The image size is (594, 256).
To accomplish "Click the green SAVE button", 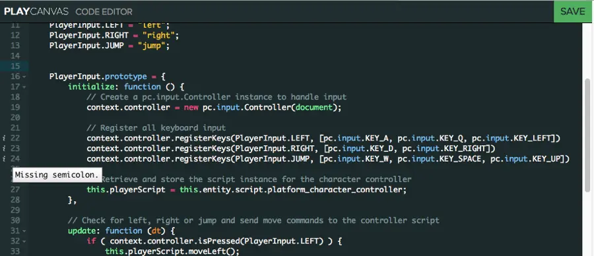I will tap(573, 11).
